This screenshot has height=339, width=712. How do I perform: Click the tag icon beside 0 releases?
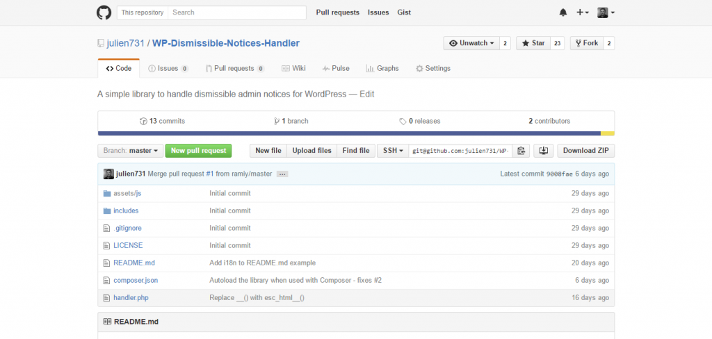[x=403, y=121]
